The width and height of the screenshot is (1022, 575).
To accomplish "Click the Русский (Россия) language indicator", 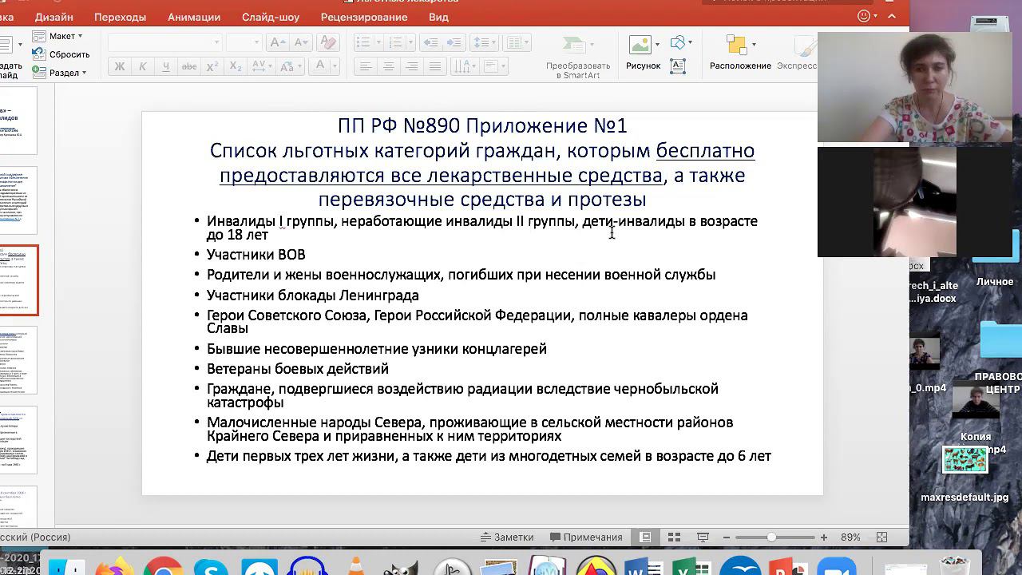I will (x=35, y=537).
